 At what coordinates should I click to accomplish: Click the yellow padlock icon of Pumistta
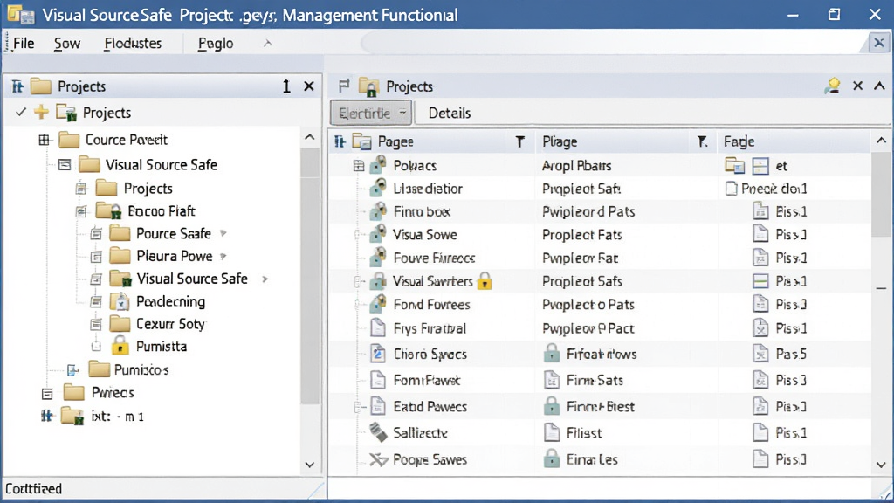pyautogui.click(x=120, y=346)
